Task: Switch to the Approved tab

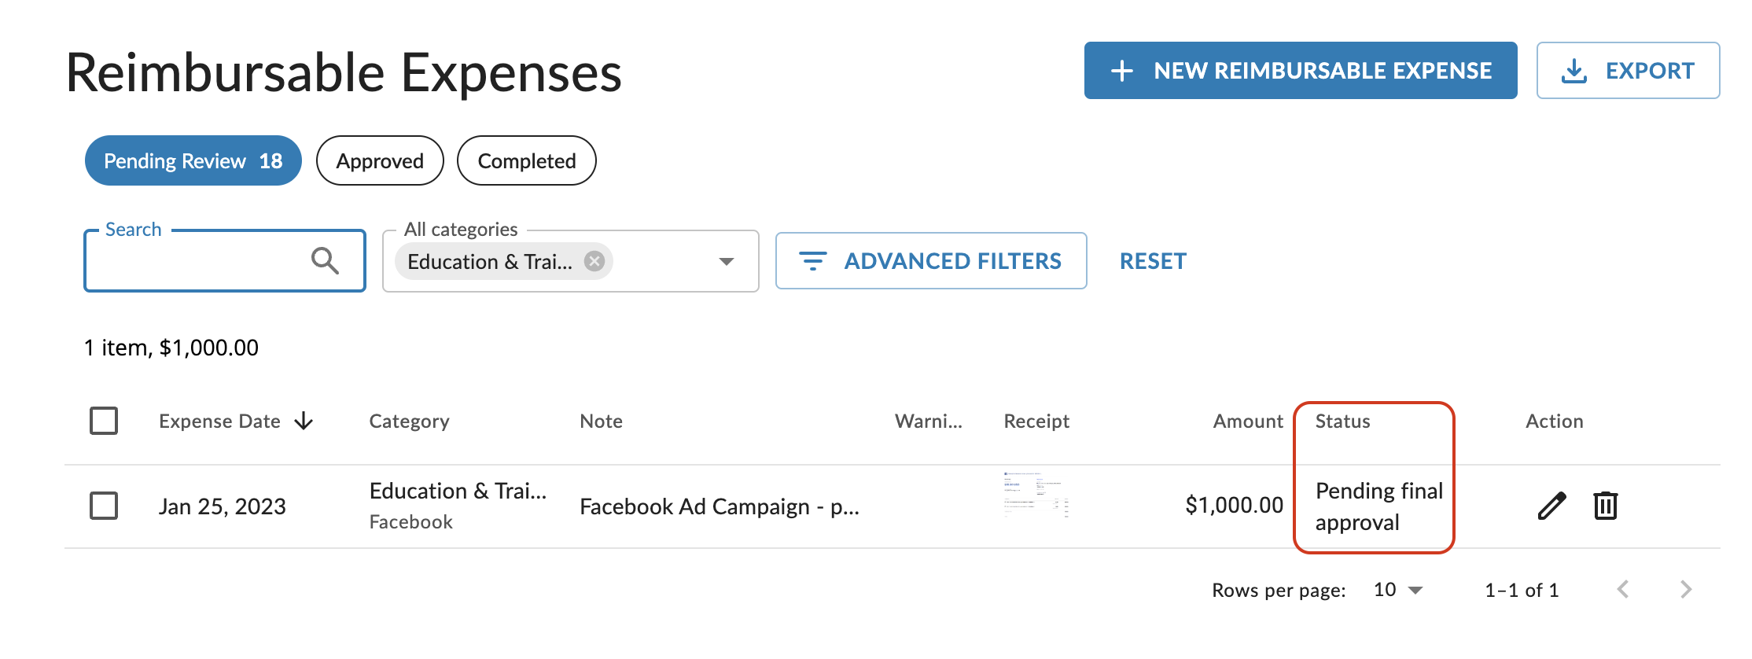Action: [380, 161]
